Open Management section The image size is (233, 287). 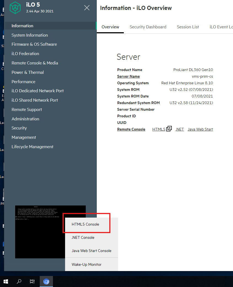(24, 137)
